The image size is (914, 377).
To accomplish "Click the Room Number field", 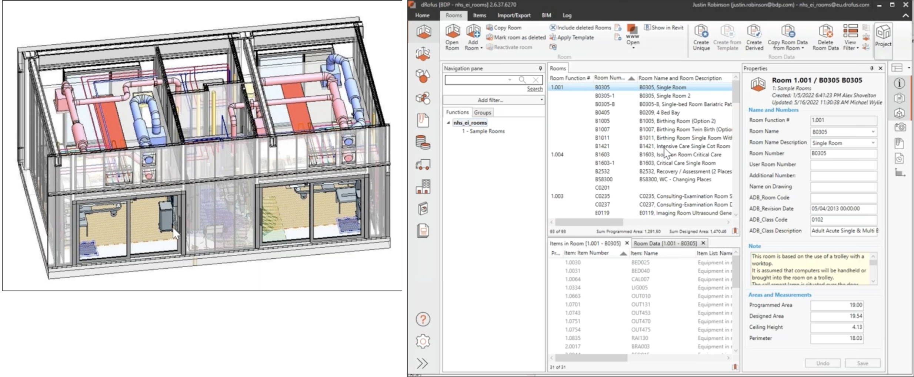I will point(843,153).
